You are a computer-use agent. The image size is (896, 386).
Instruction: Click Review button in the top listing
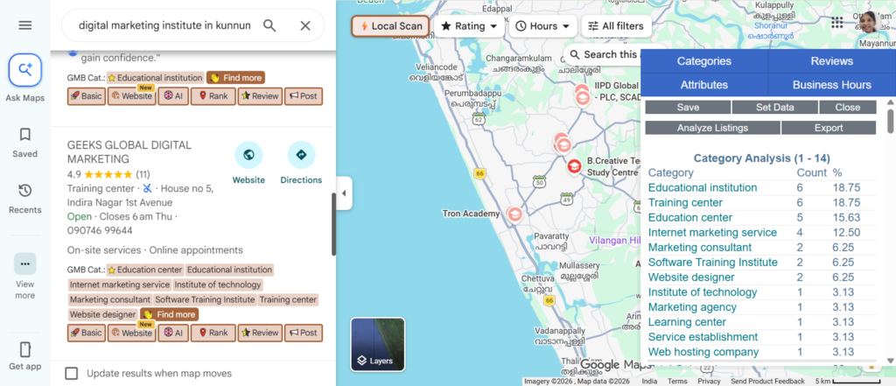point(260,96)
